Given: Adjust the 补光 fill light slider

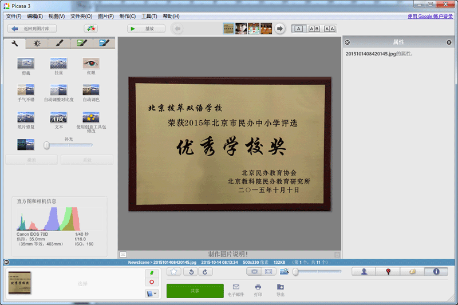Looking at the screenshot, I should click(x=69, y=145).
